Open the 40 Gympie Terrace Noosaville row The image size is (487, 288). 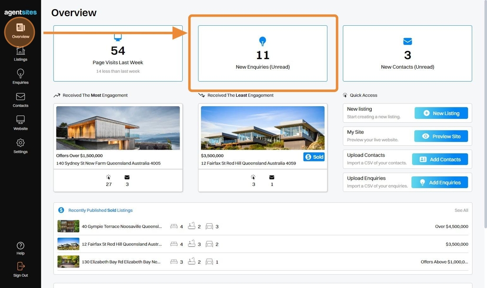coord(263,227)
